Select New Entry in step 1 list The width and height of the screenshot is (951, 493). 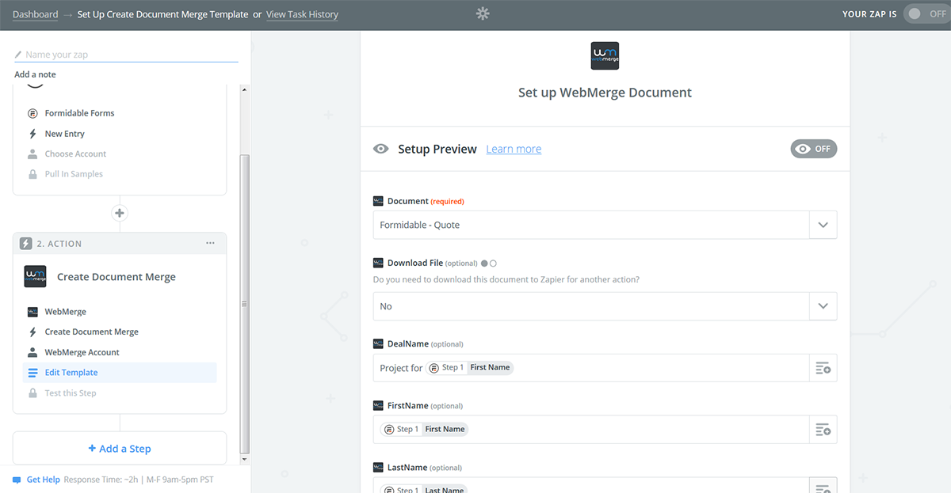[65, 134]
